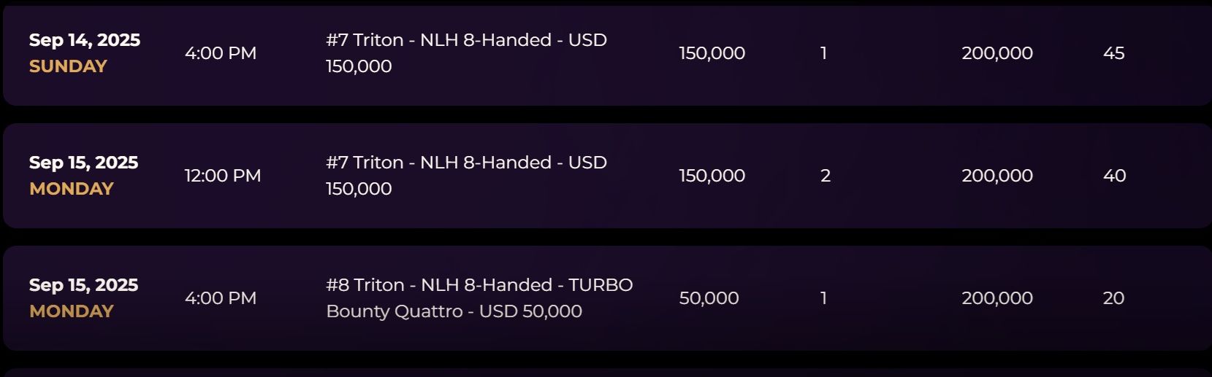
Task: Click the 200,000 value in the Bounty Quattro row
Action: (x=996, y=298)
